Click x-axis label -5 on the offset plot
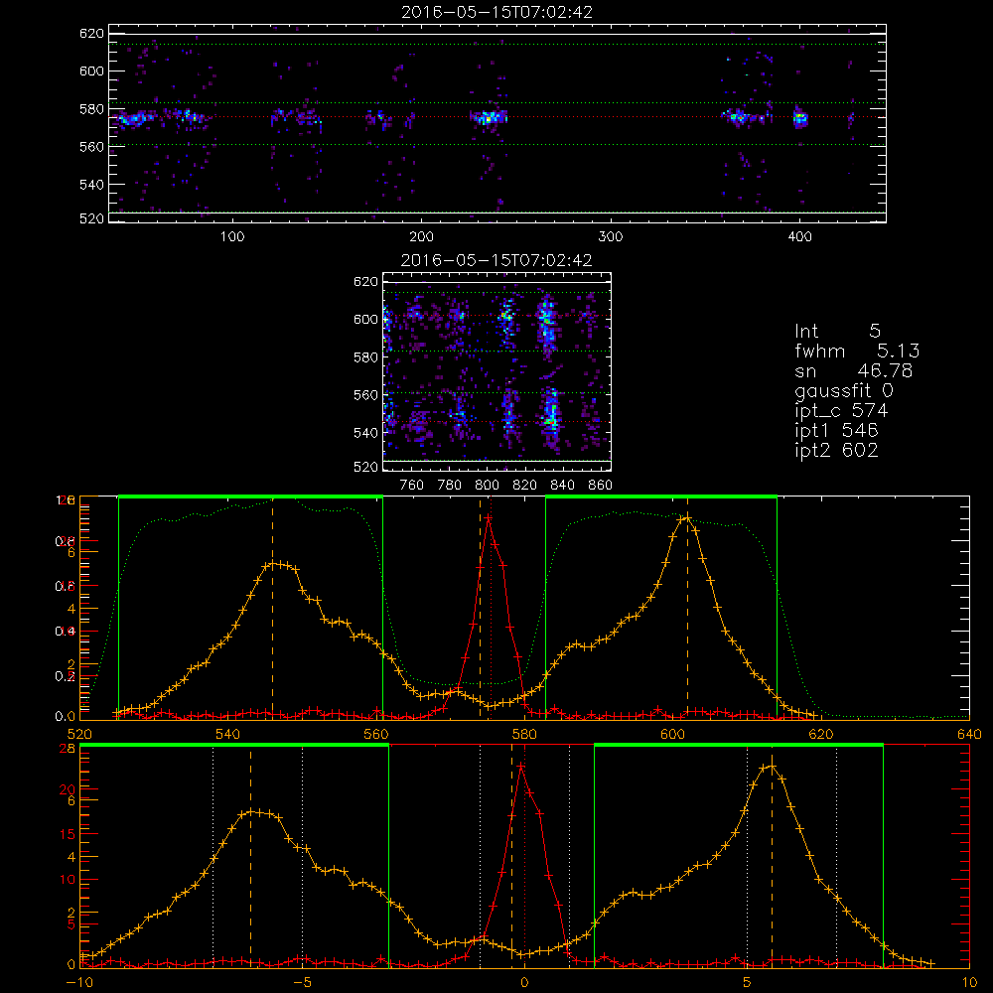The image size is (993, 993). coord(302,983)
